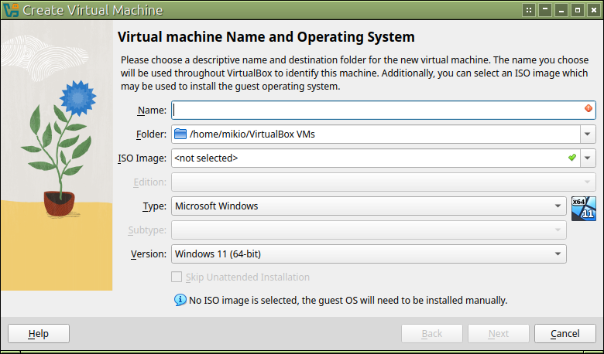Click the VirtualBox icon in title bar

[10, 10]
